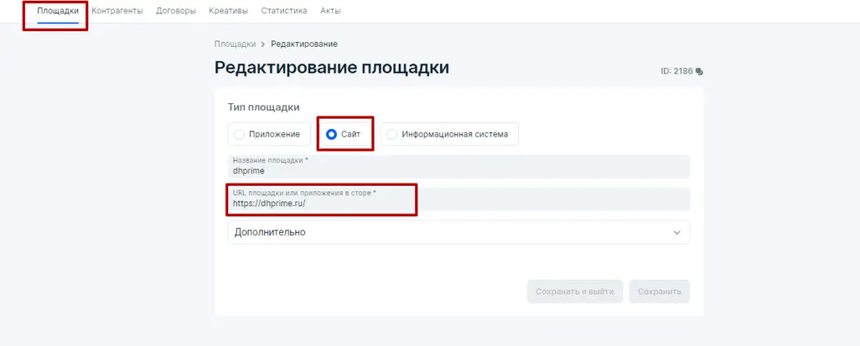Click the Дополнительно chevron arrow
The image size is (860, 346).
click(x=677, y=233)
